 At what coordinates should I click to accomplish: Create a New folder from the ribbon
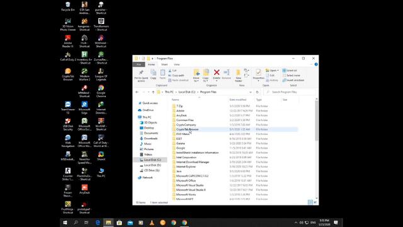(238, 76)
